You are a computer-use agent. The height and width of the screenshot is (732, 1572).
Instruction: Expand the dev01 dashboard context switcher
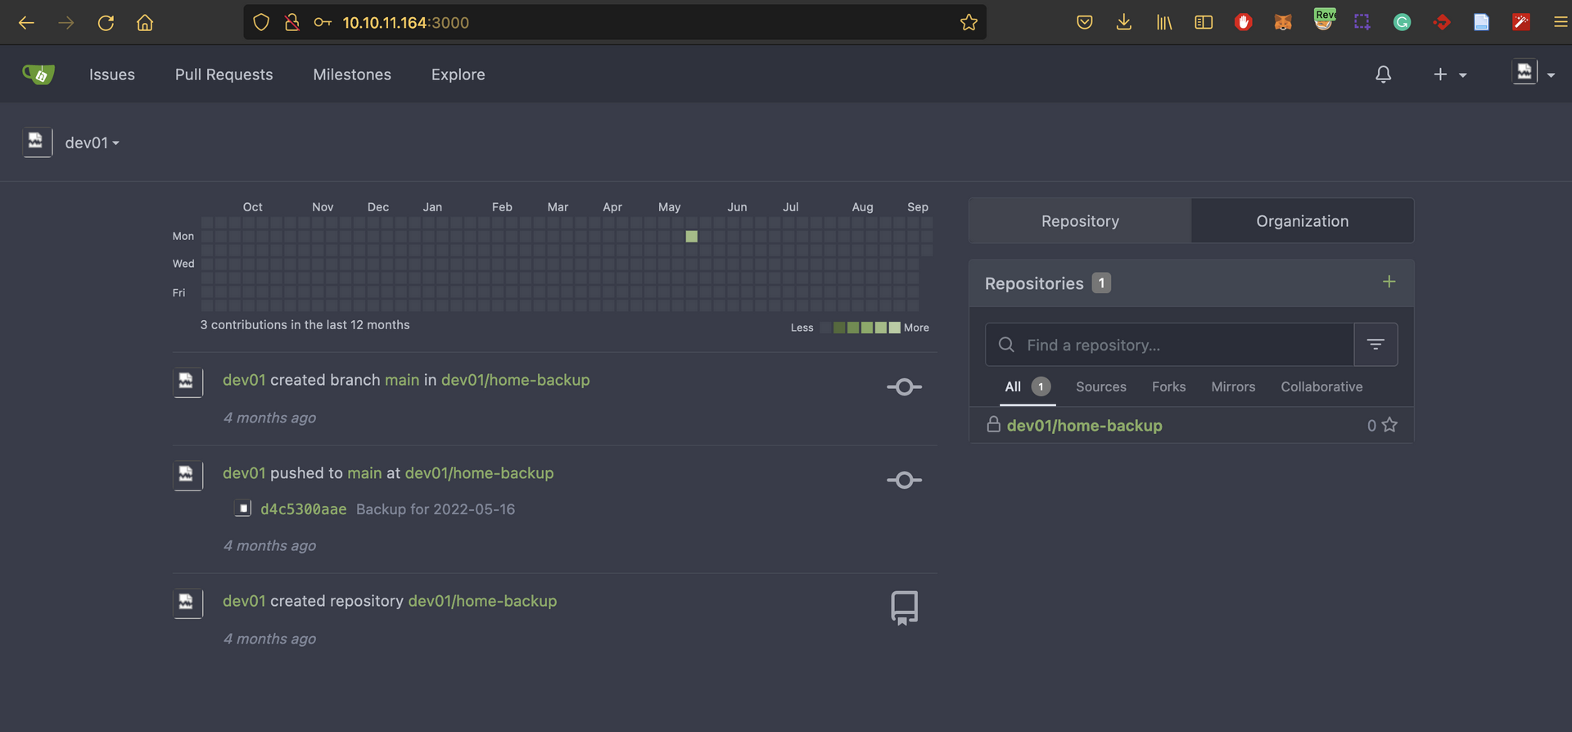[x=93, y=142]
